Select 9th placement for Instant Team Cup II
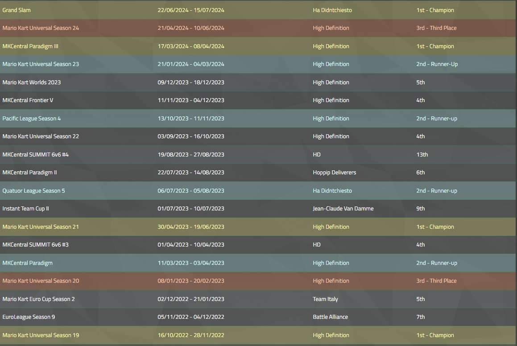This screenshot has height=346, width=517. 420,209
